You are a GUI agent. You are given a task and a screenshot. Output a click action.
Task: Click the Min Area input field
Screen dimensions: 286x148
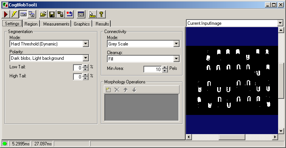coord(153,69)
